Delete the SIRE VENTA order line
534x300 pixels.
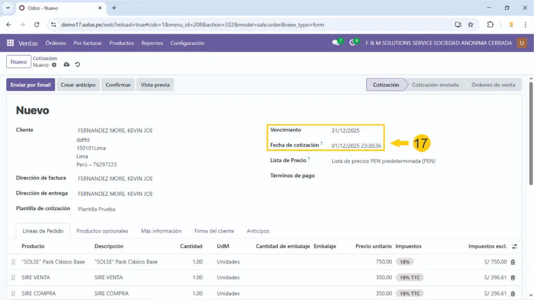[513, 278]
